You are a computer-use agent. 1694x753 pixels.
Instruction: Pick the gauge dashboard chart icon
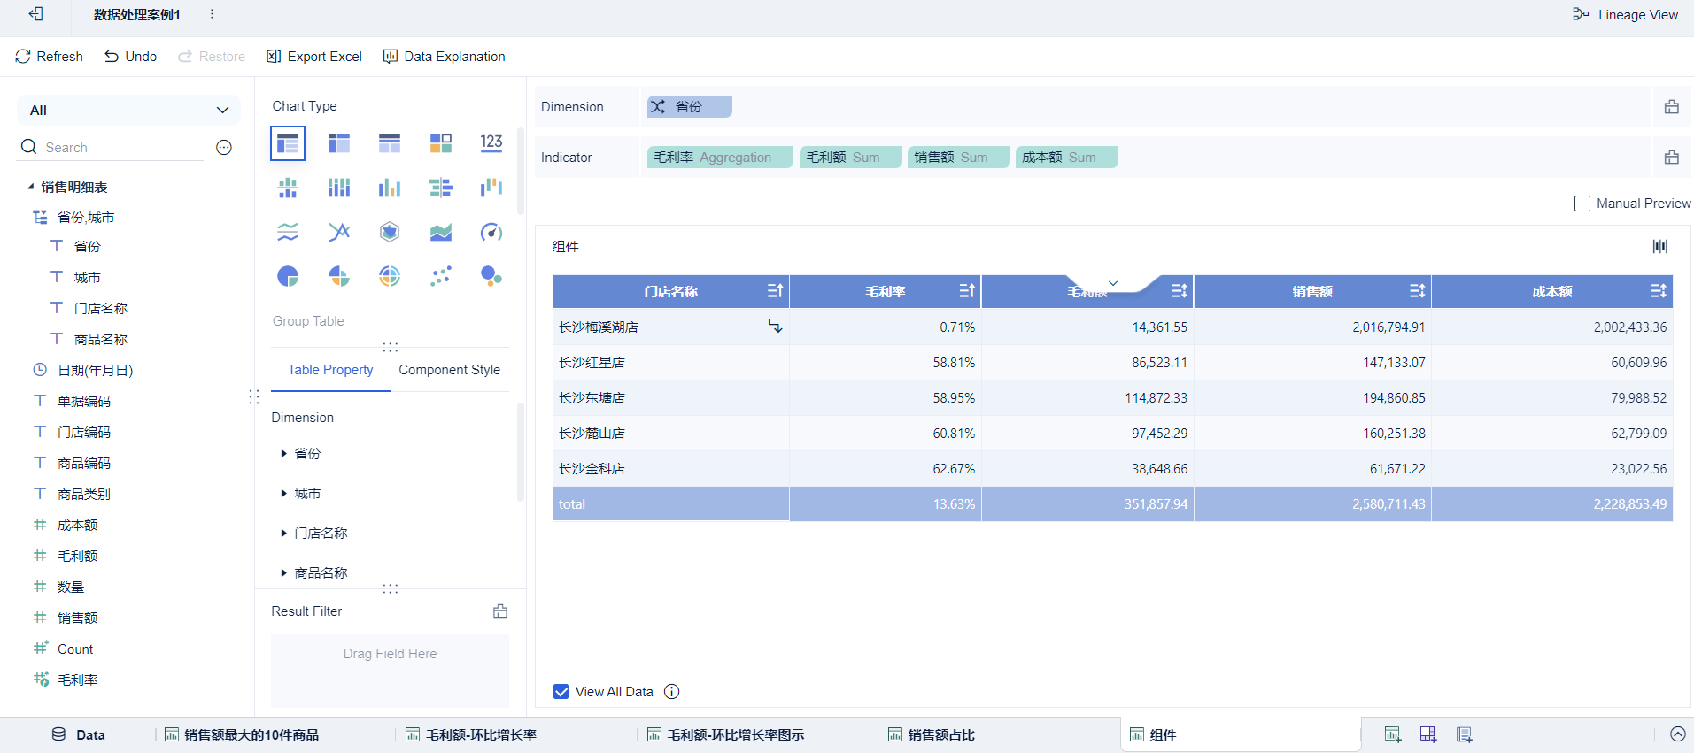click(491, 232)
